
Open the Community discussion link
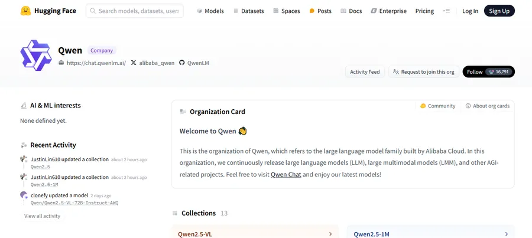tap(437, 106)
